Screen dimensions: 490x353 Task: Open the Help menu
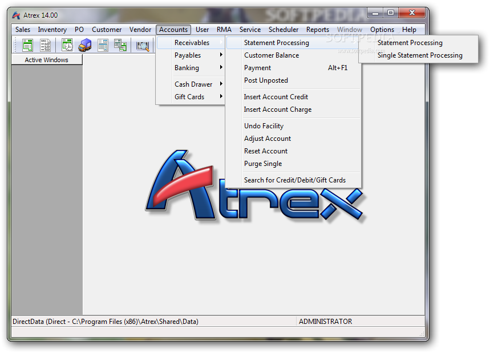coord(409,30)
